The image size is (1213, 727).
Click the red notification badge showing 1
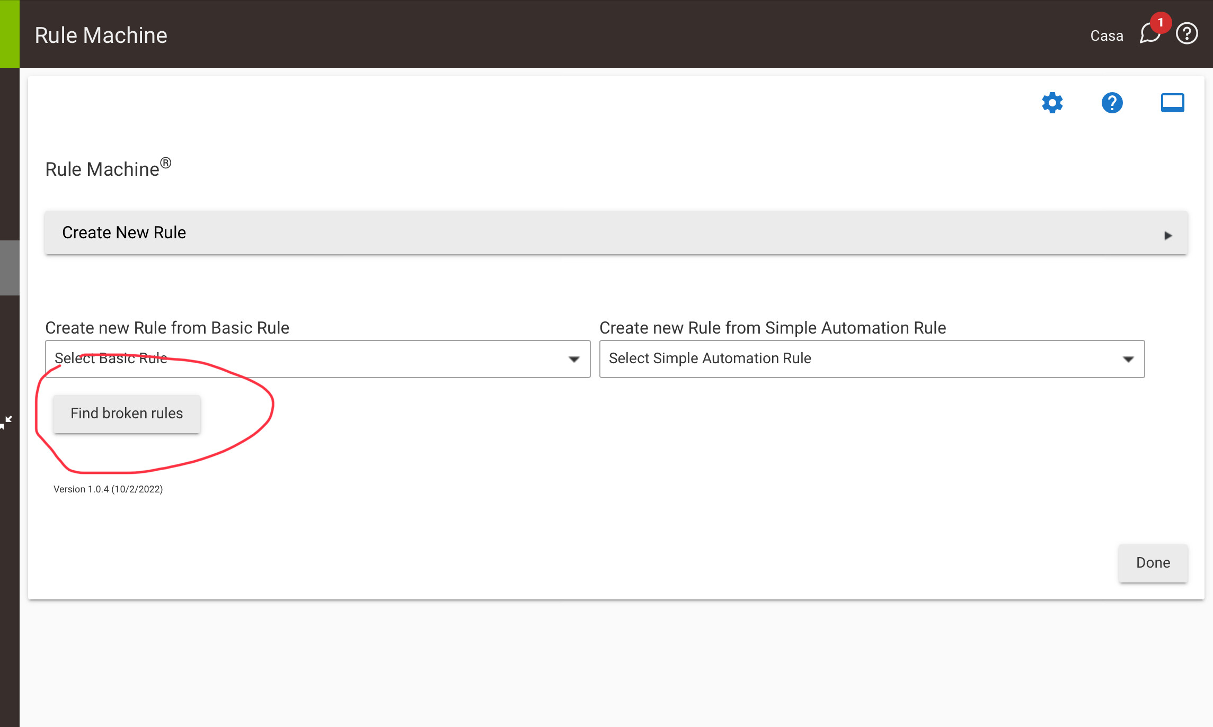[1161, 23]
